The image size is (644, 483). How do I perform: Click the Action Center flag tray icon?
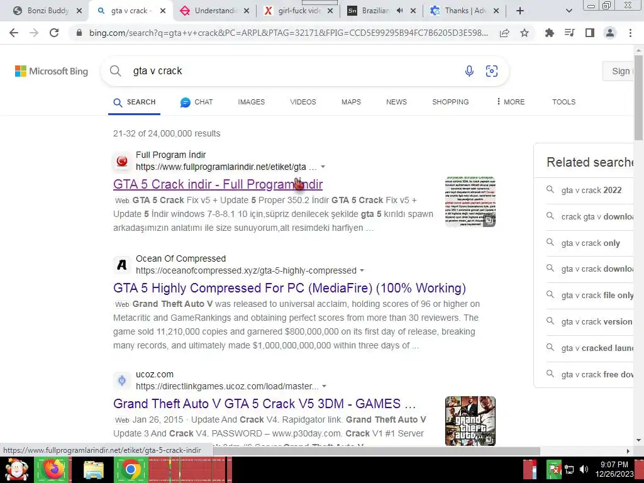click(x=555, y=469)
